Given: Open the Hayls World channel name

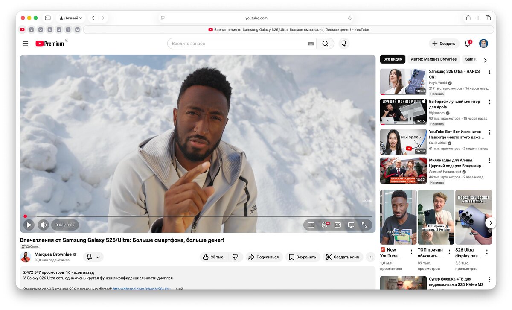Looking at the screenshot, I should tap(438, 83).
